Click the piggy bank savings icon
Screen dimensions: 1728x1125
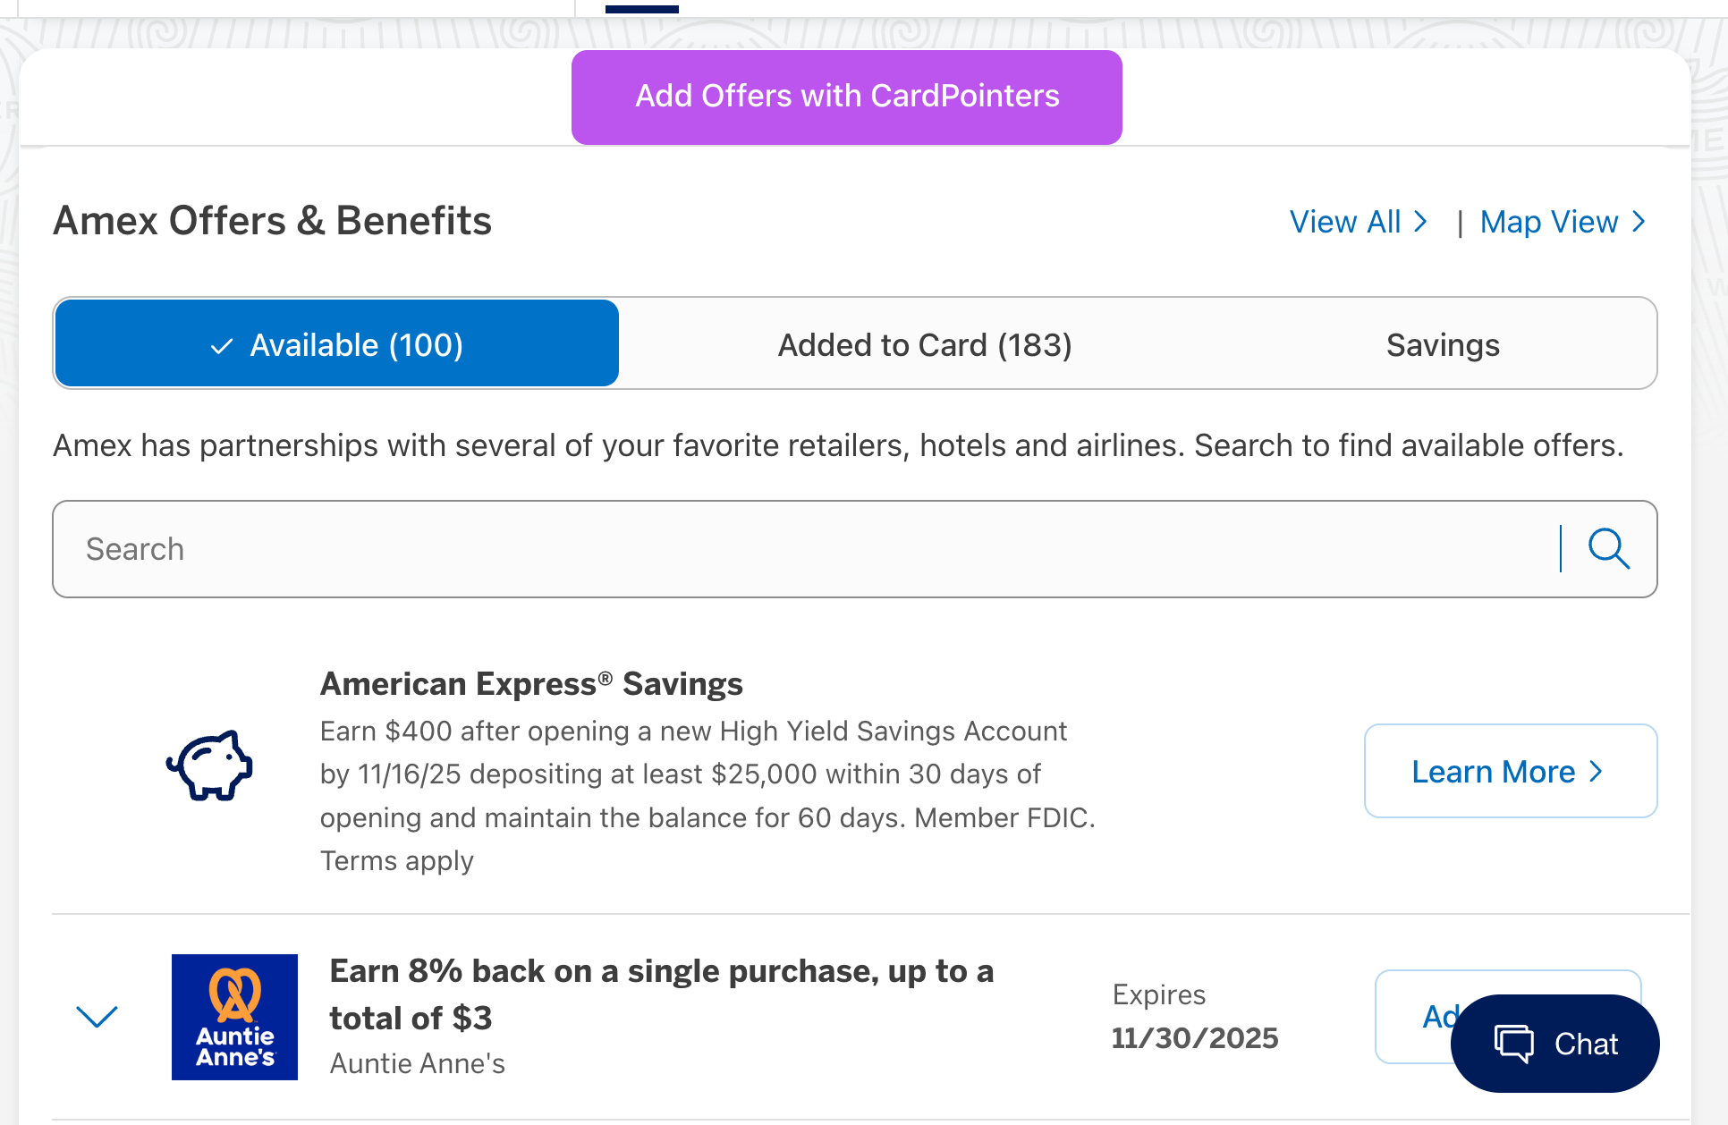coord(210,766)
